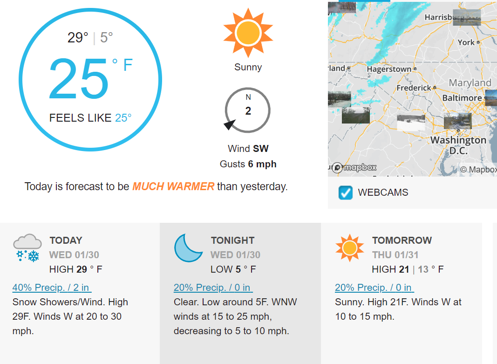Viewport: 497px width, 364px height.
Task: Select the TONIGHT forecast card heading
Action: (232, 240)
